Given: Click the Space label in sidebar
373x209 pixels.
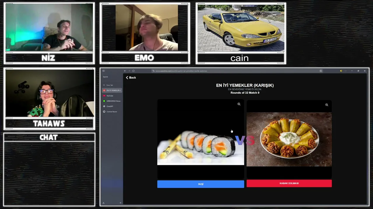Looking at the screenshot, I should click(x=105, y=77).
